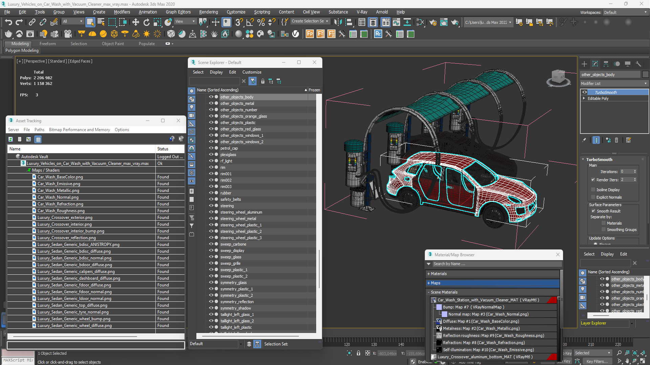Open the Workspaces Default dropdown

click(x=625, y=12)
